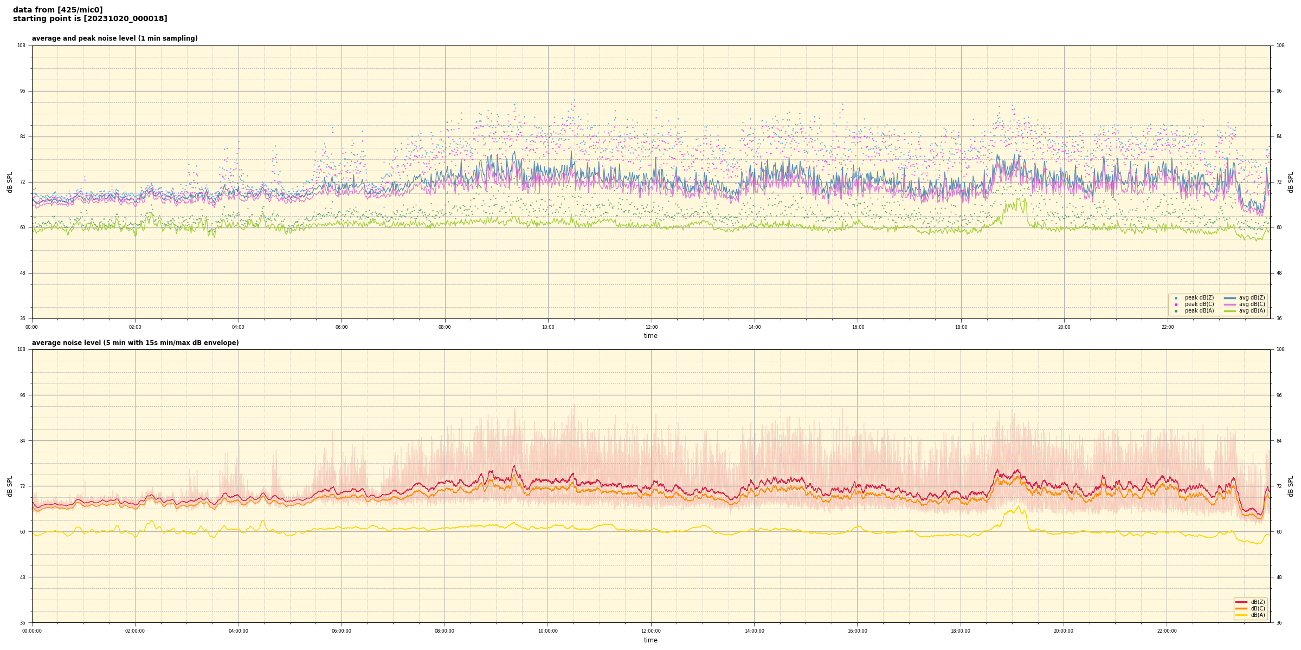Click the peak dB(C) magenta legend marker

click(x=1176, y=304)
